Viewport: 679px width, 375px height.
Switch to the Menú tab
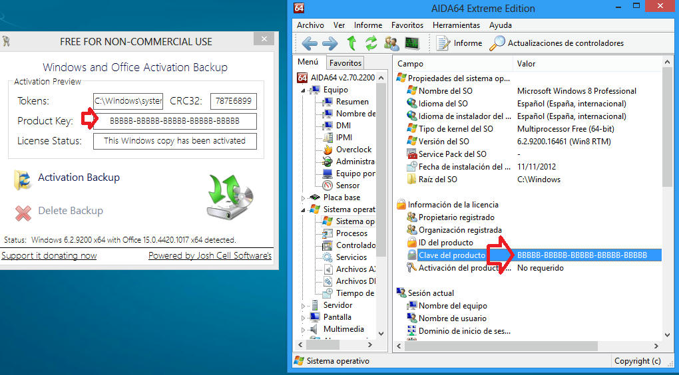click(x=308, y=62)
